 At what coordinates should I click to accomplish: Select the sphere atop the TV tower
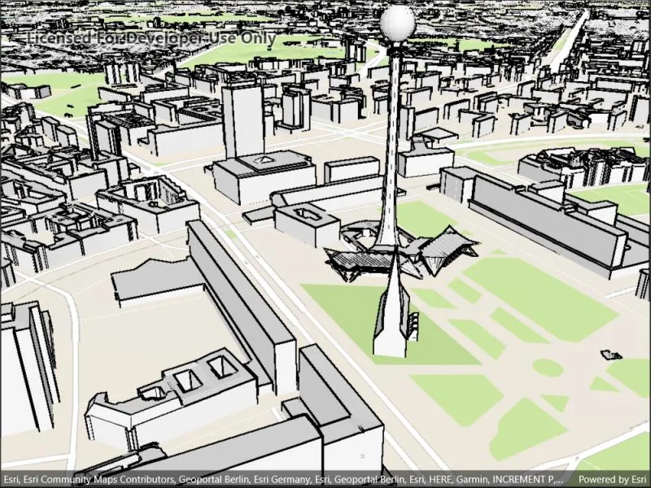pyautogui.click(x=397, y=24)
